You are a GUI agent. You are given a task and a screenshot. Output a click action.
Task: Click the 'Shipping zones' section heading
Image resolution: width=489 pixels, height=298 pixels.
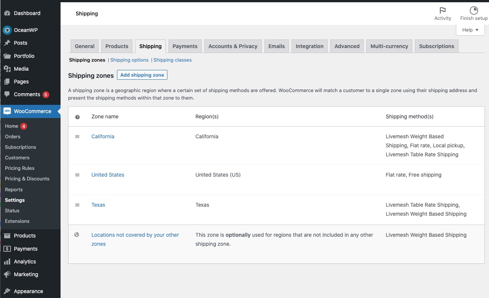click(91, 76)
